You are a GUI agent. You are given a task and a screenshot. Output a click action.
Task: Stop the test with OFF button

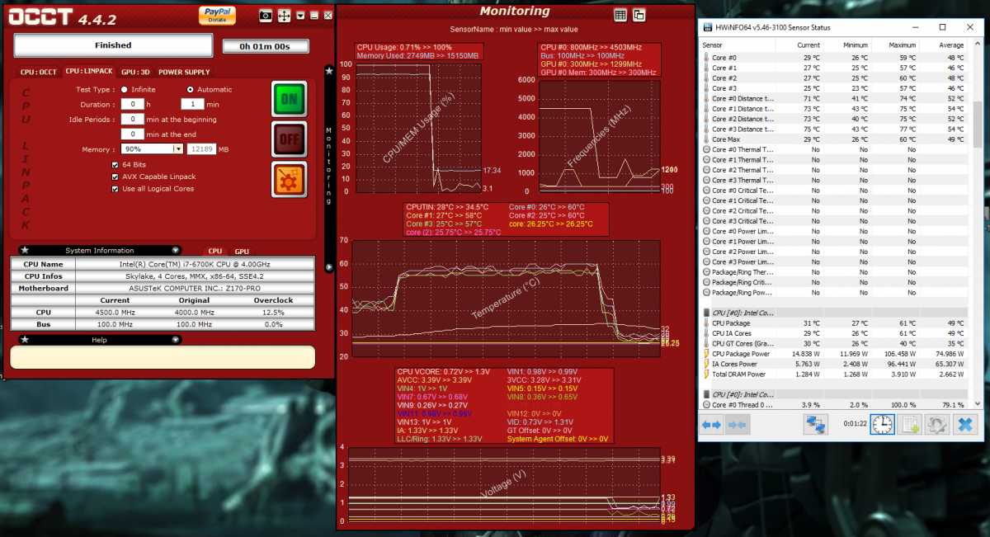pos(289,139)
